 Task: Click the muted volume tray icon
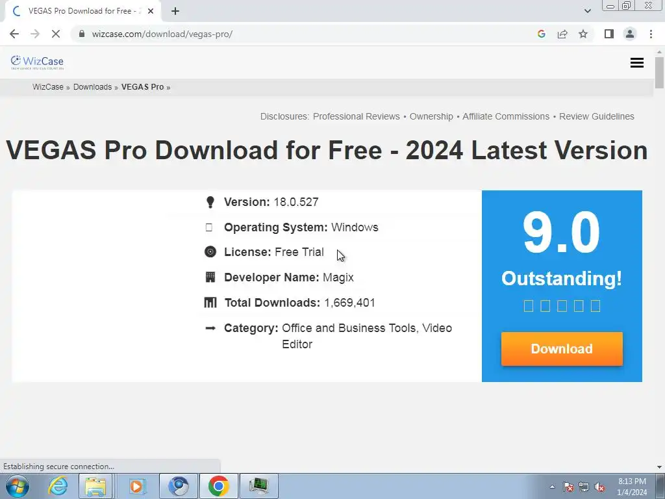pyautogui.click(x=599, y=487)
